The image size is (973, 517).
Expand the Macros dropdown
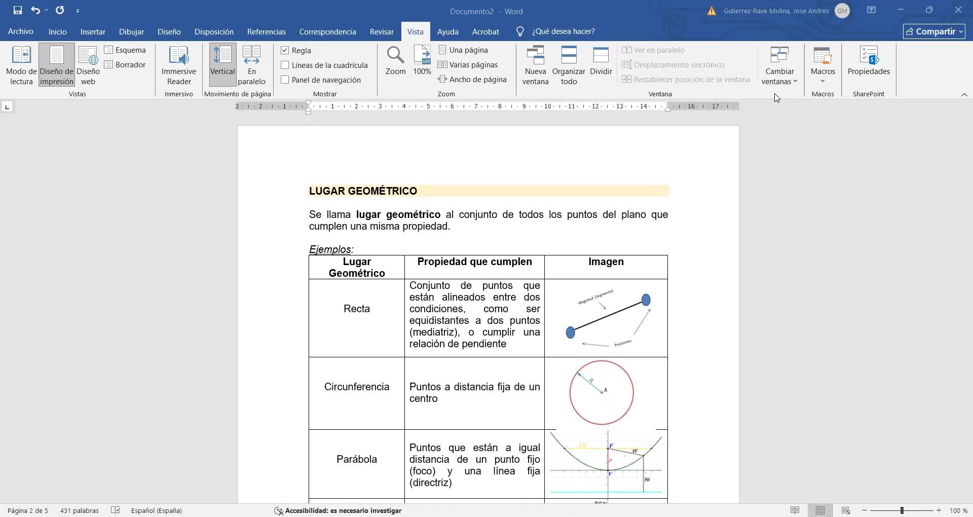pyautogui.click(x=822, y=65)
